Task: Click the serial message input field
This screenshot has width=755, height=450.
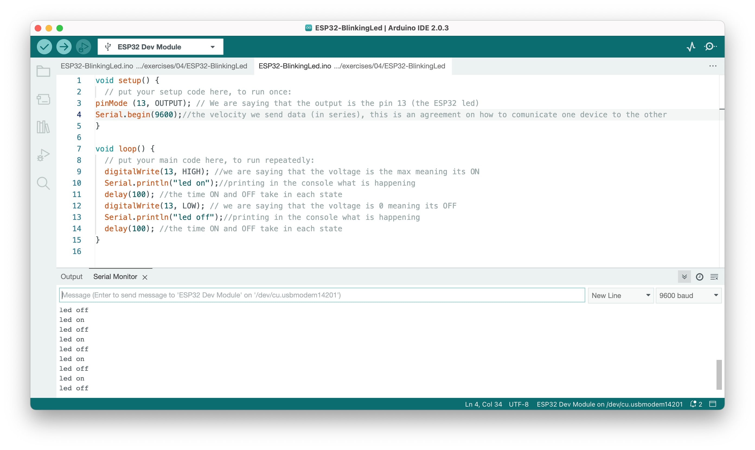Action: 322,295
